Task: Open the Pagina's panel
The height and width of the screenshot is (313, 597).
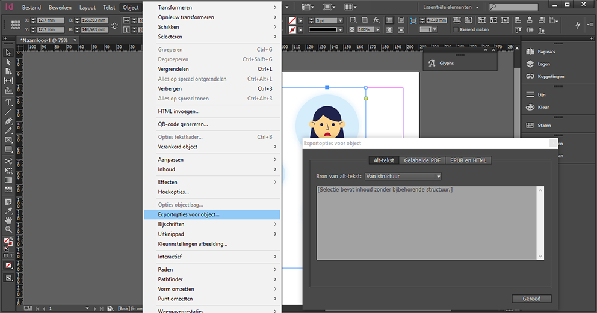Action: tap(546, 52)
